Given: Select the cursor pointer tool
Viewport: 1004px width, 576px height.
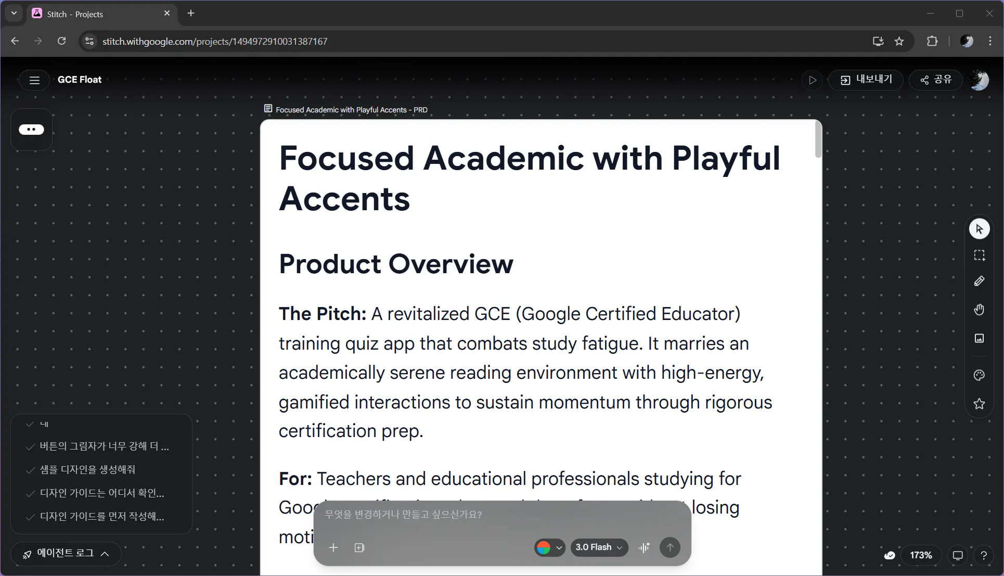Looking at the screenshot, I should tap(979, 229).
